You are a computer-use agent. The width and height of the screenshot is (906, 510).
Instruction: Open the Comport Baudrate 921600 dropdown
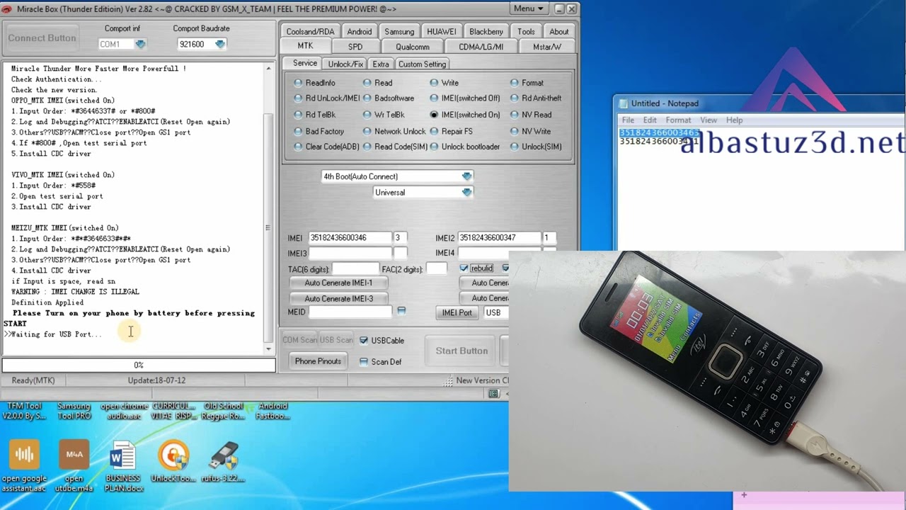point(220,44)
